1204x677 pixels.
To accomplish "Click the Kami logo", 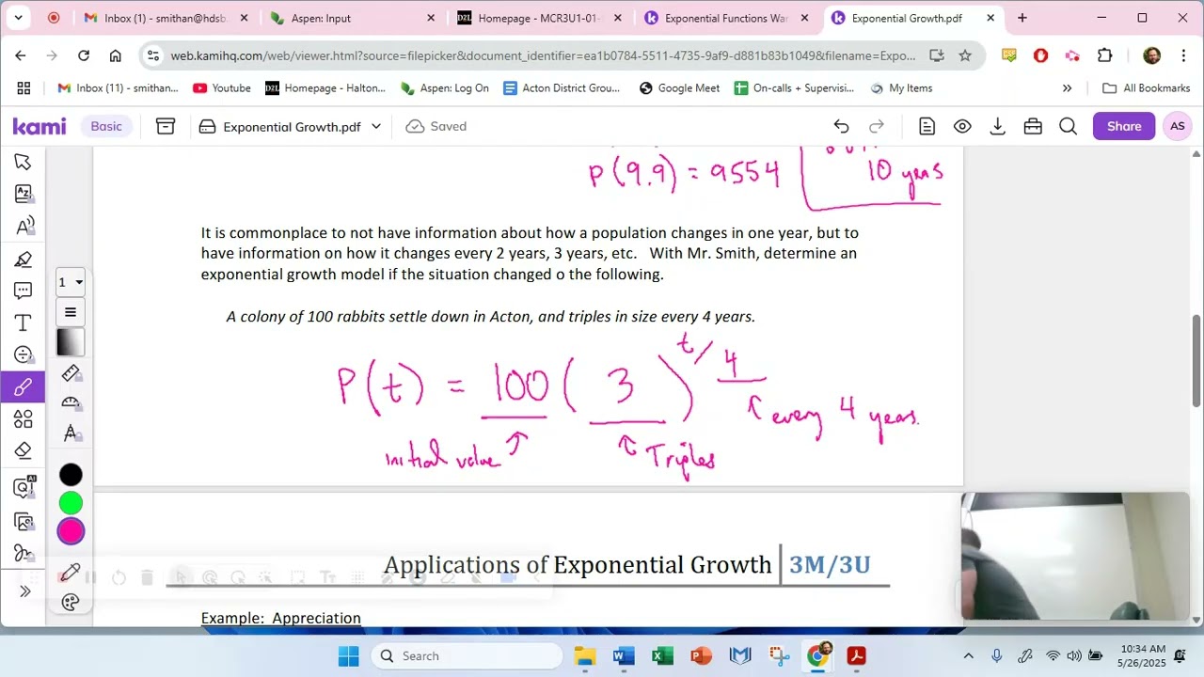I will click(40, 126).
